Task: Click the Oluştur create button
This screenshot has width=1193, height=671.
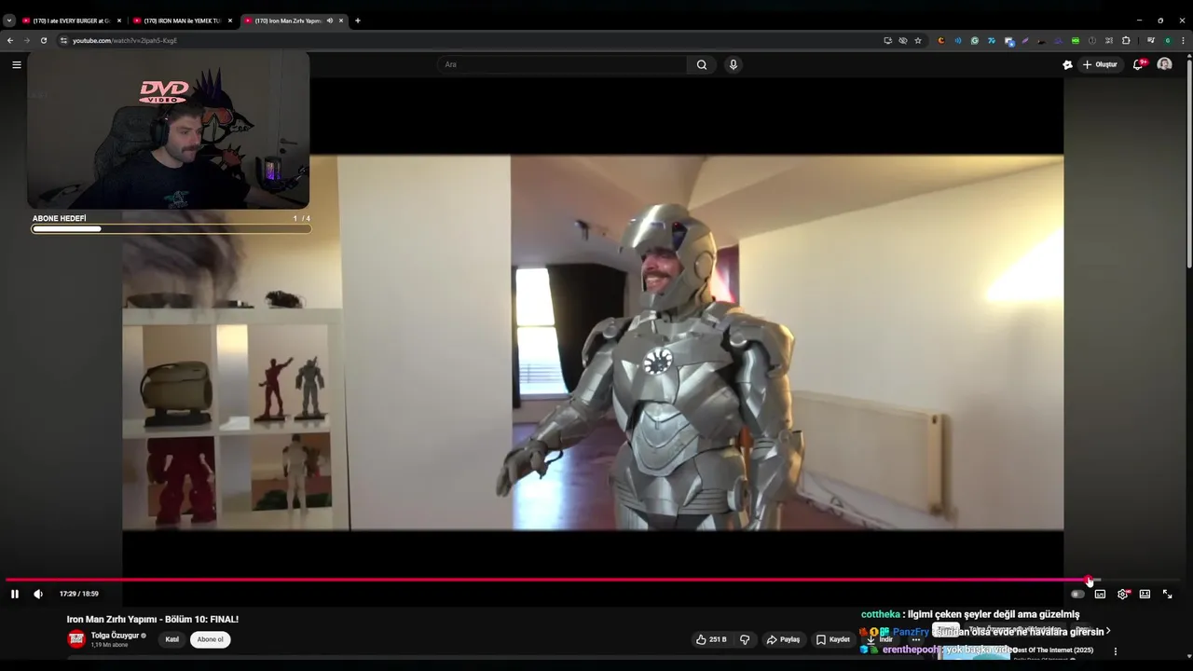Action: coord(1100,64)
